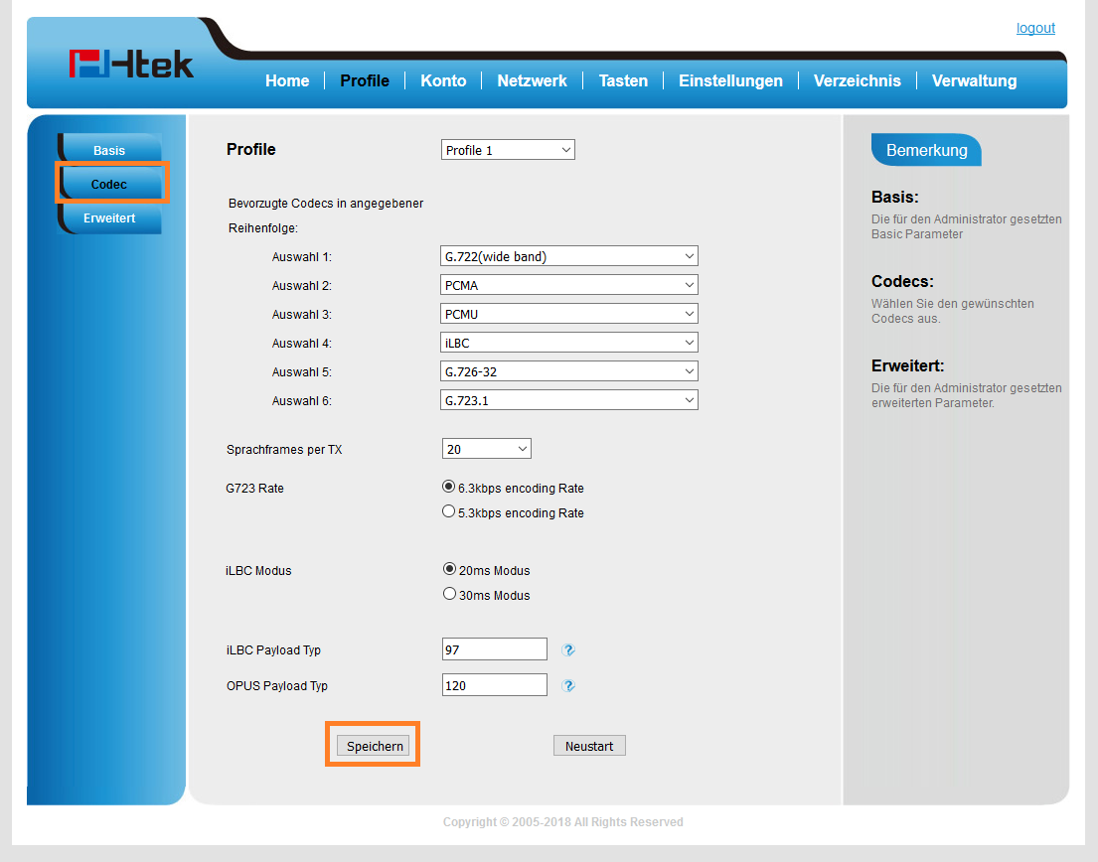The width and height of the screenshot is (1098, 862).
Task: Expand Auswahl 4 iLBC dropdown
Action: 568,343
